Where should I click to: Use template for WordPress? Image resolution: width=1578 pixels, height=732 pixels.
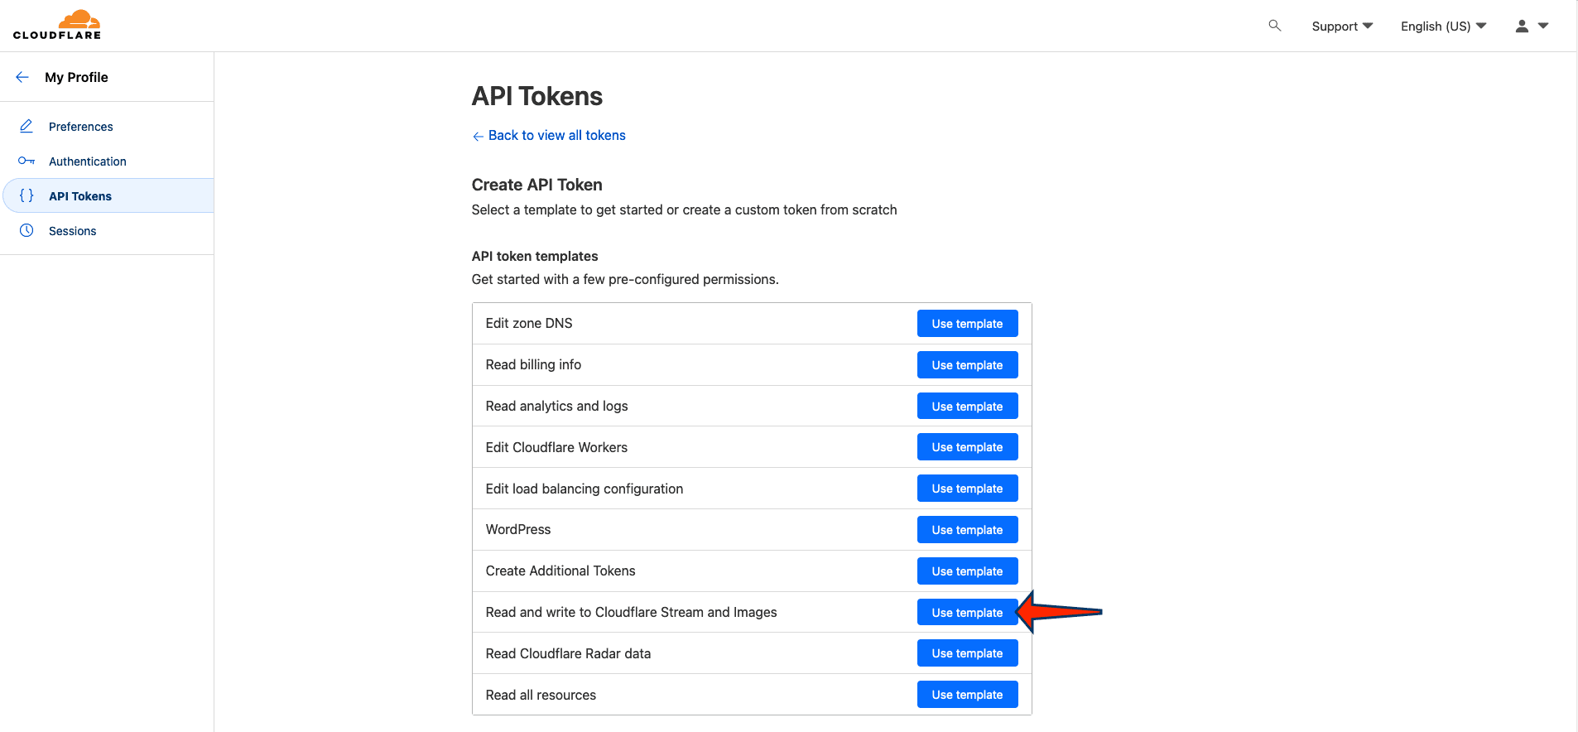coord(967,530)
